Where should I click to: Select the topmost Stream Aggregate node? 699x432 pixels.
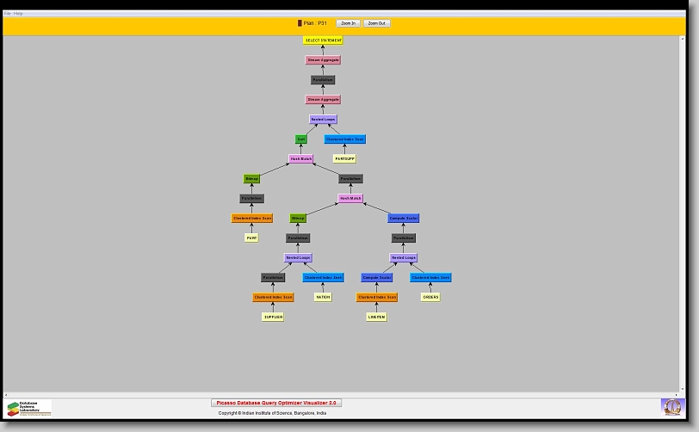tap(323, 60)
